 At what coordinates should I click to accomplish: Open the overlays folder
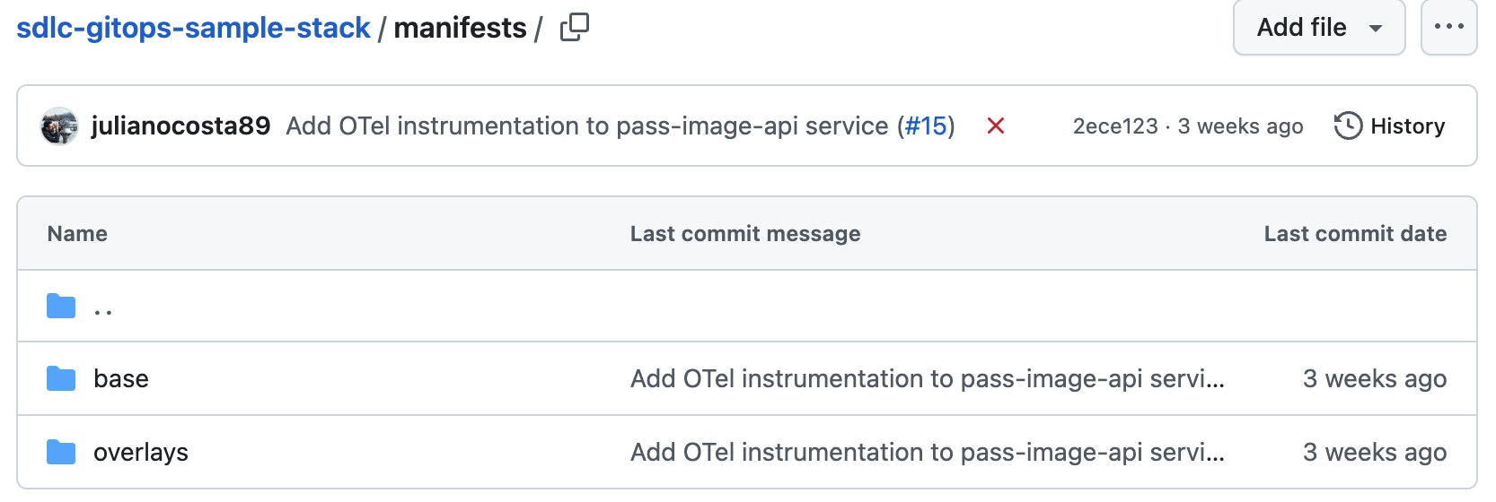point(141,453)
